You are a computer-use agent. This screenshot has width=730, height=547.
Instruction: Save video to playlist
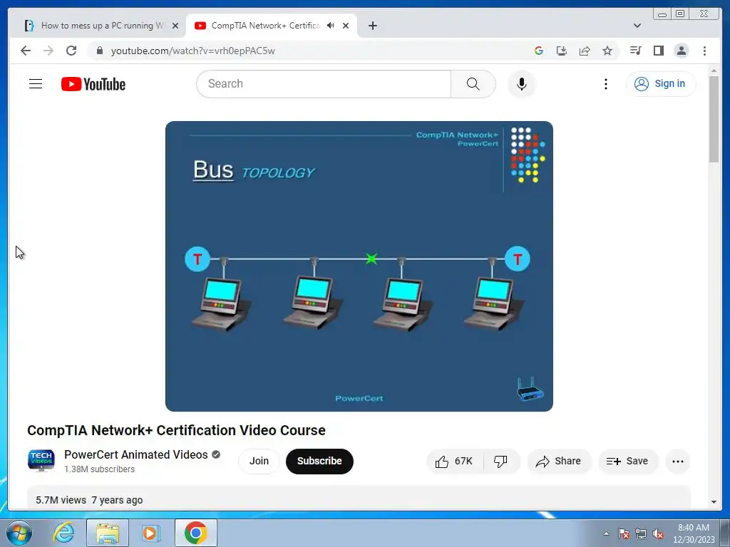[x=627, y=461]
